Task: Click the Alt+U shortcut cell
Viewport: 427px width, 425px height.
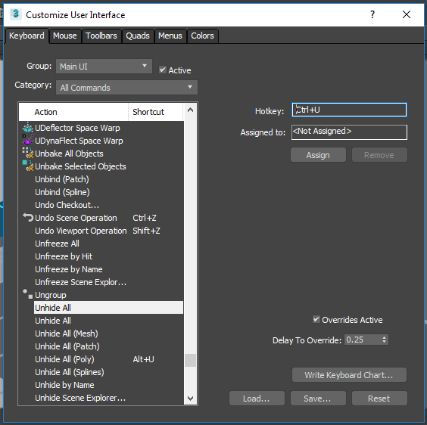Action: tap(144, 359)
